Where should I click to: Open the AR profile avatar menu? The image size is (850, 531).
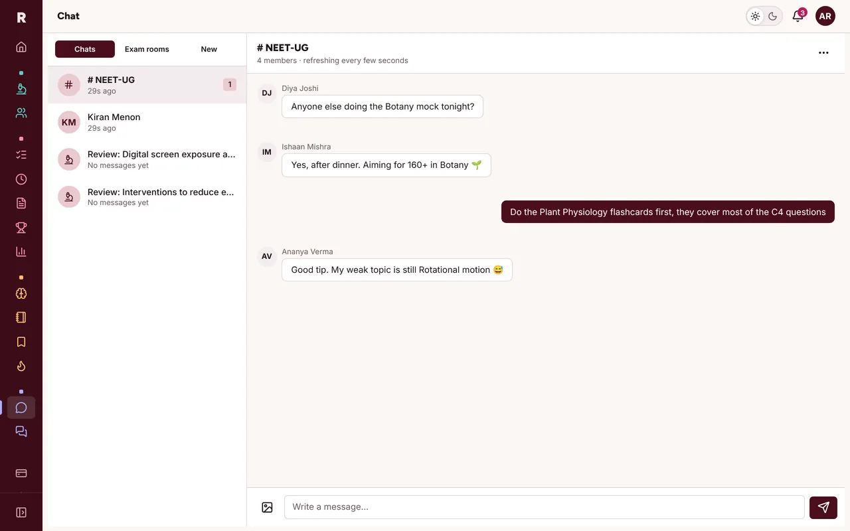pyautogui.click(x=825, y=16)
